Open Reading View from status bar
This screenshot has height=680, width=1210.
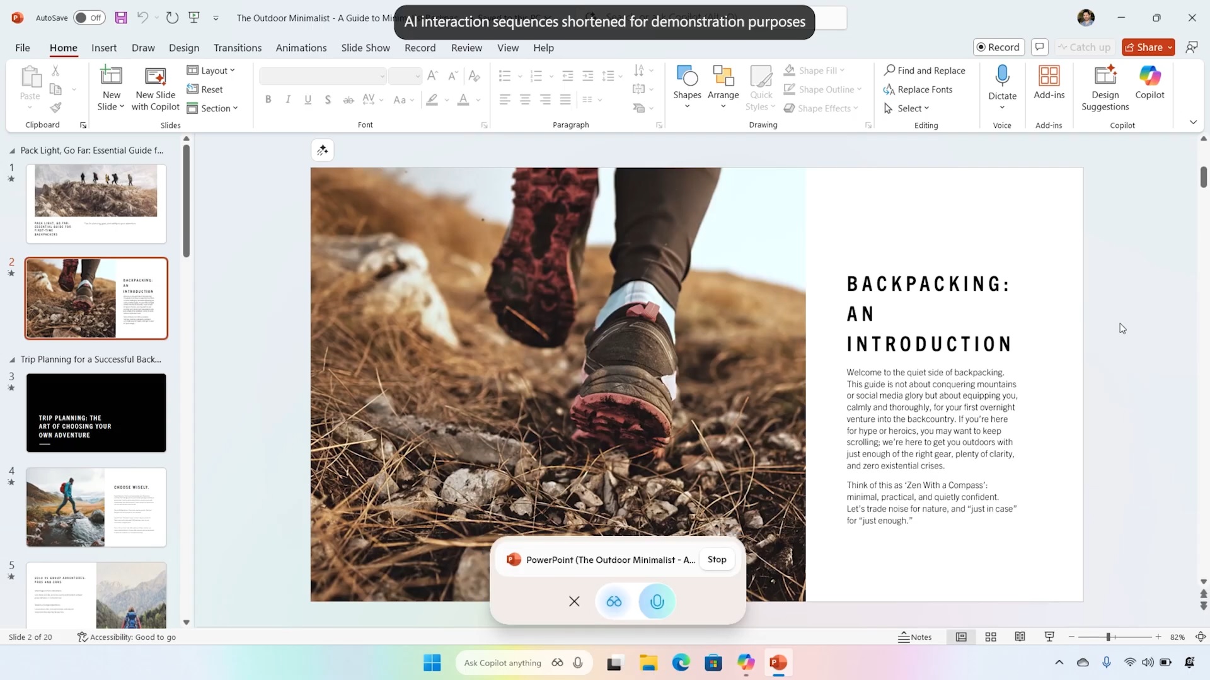[x=1020, y=637]
